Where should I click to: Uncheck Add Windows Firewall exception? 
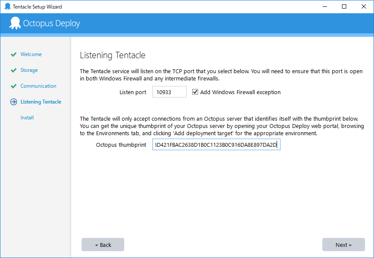[195, 92]
